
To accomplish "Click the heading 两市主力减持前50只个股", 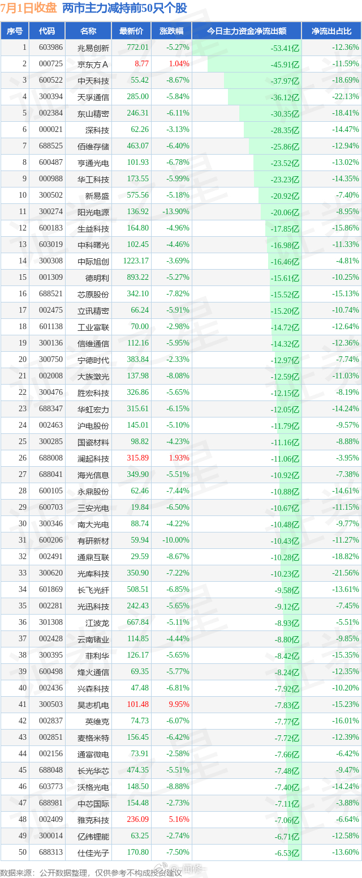I will click(124, 8).
